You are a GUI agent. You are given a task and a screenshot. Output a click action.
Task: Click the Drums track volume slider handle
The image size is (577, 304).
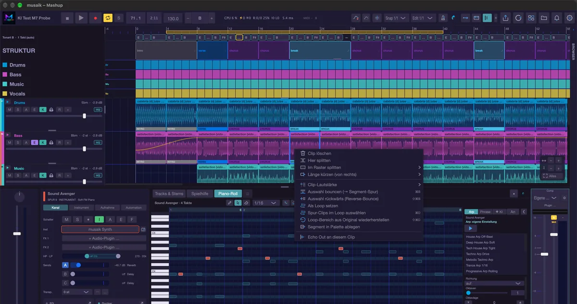pyautogui.click(x=85, y=116)
